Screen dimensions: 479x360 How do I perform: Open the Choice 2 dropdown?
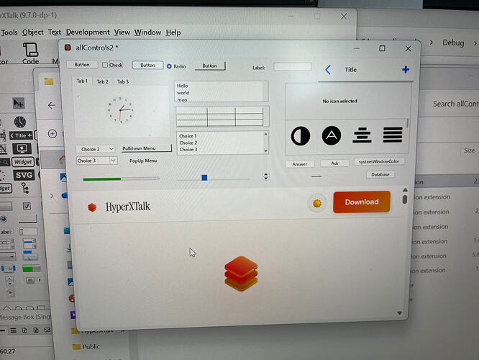click(x=96, y=149)
